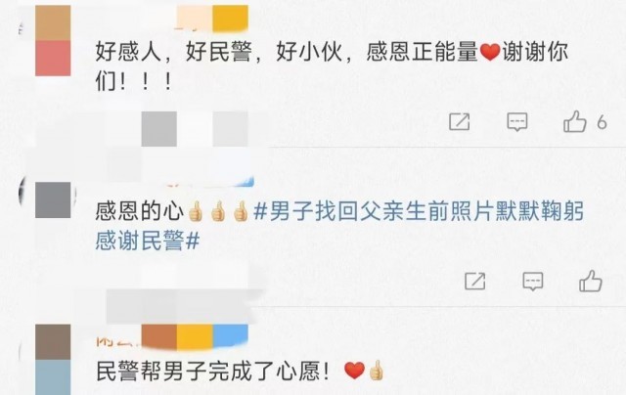Click the thumbs-up emojis after 感恩的心
Image resolution: width=626 pixels, height=395 pixels.
(217, 211)
